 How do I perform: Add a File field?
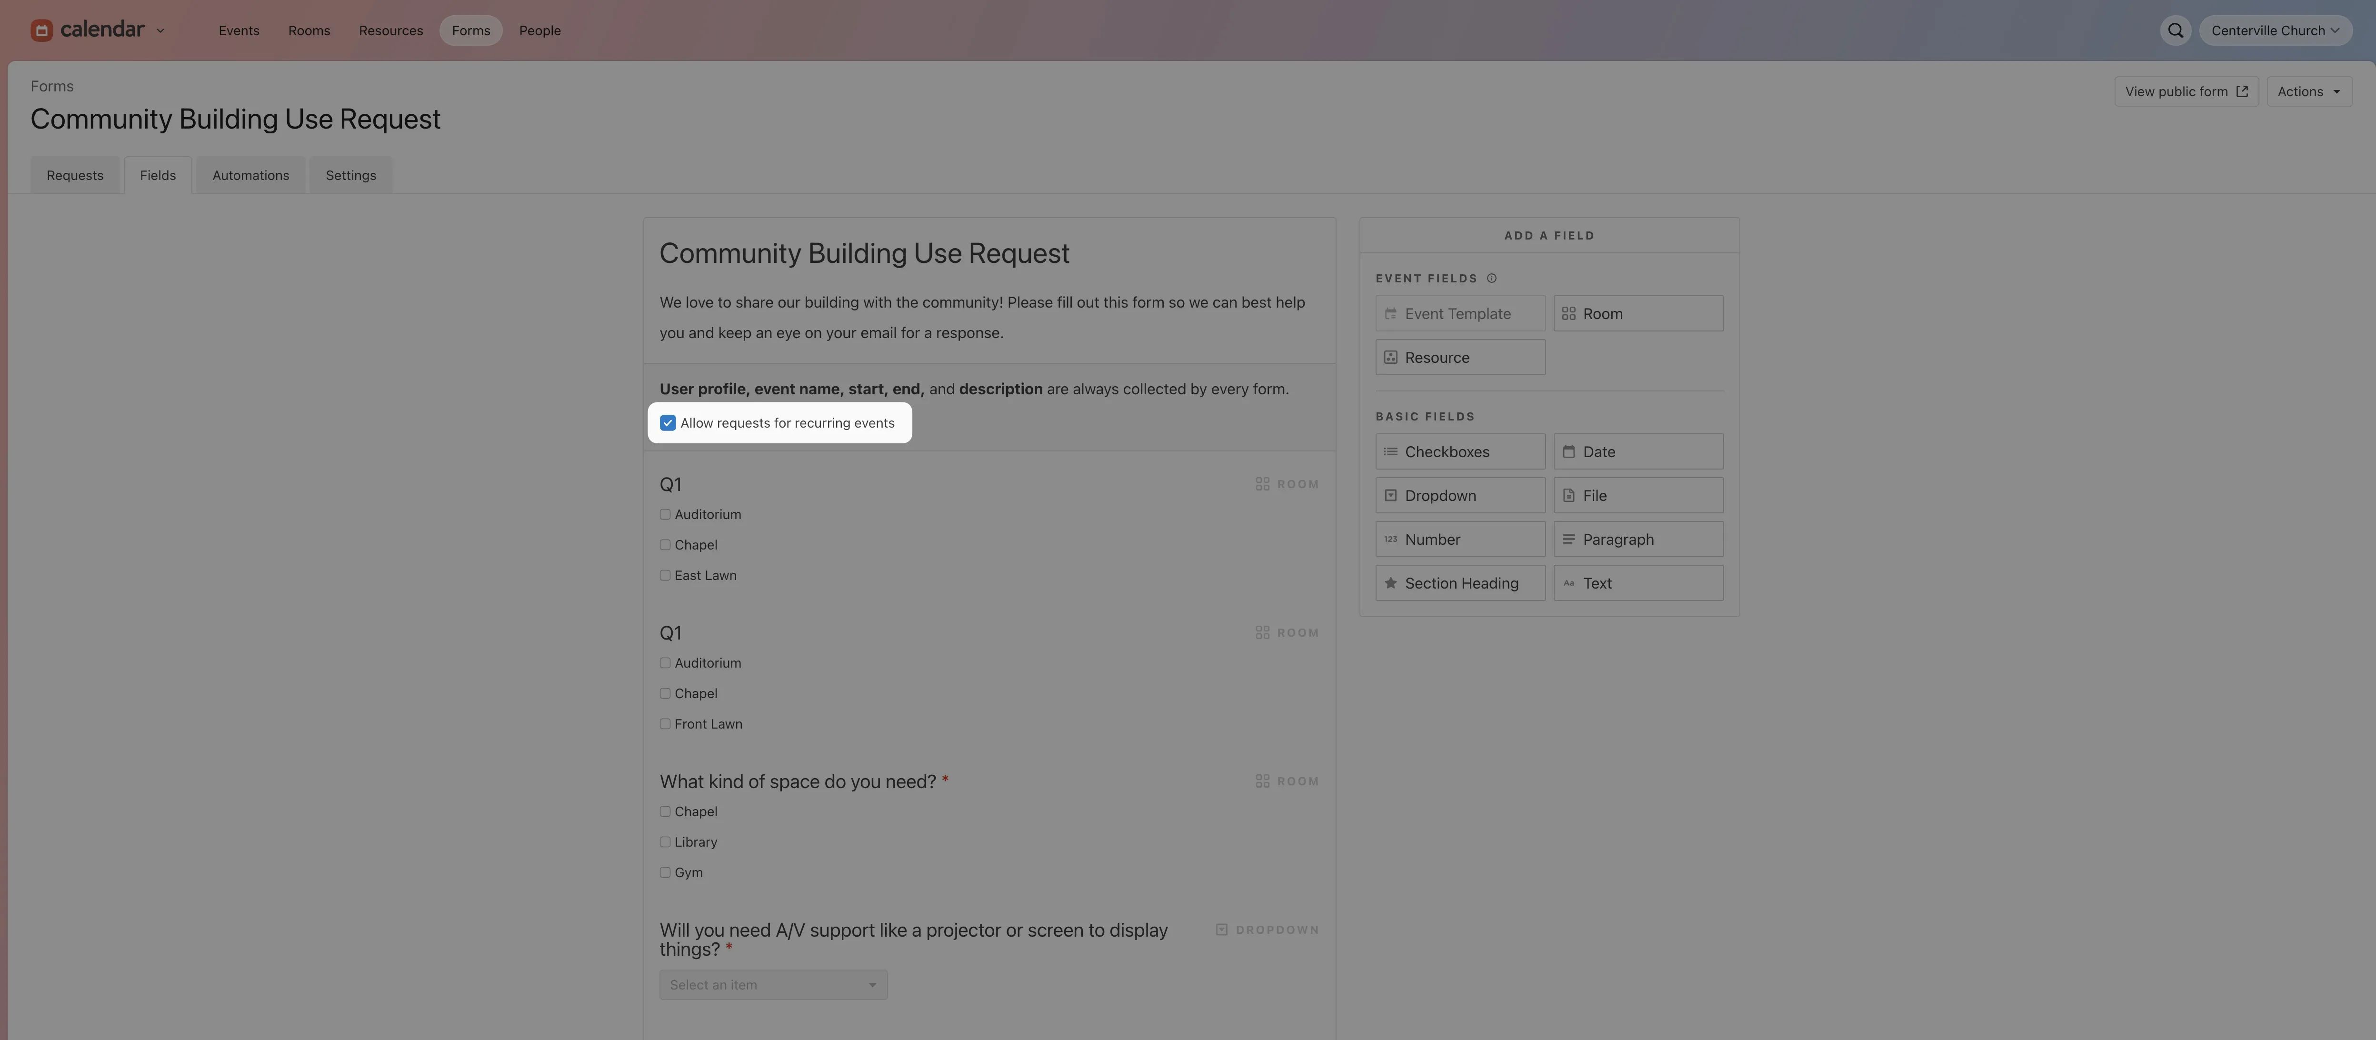tap(1638, 496)
